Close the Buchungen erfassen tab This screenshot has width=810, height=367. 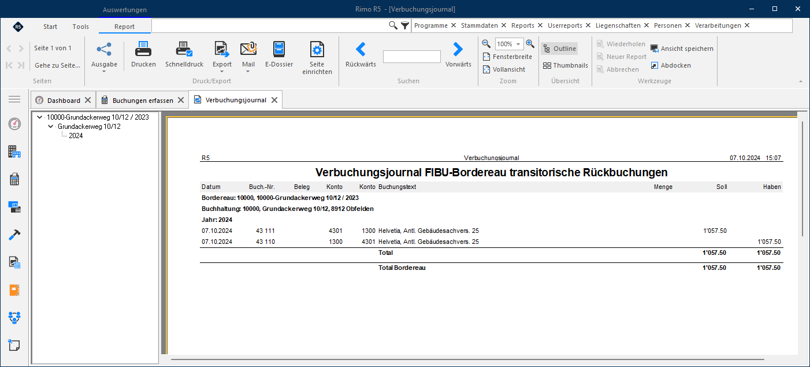pos(180,101)
